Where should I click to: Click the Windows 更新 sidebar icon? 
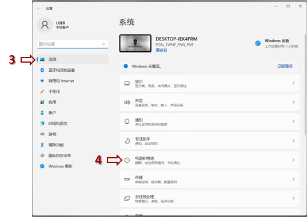point(42,166)
